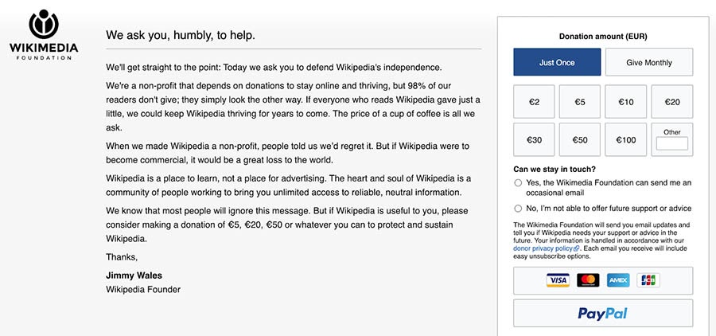Choose PayPal as payment method

click(x=603, y=313)
